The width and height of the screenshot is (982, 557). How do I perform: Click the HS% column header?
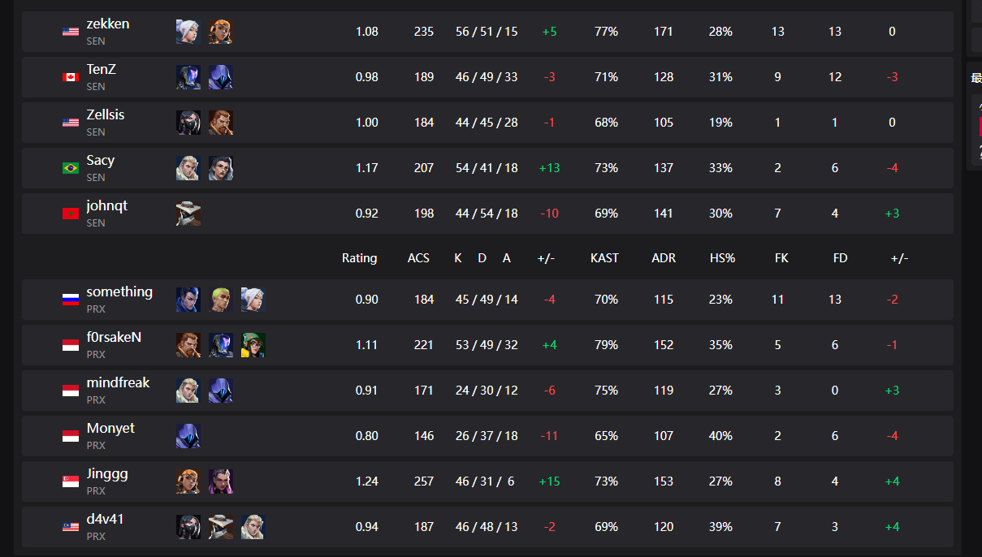(x=722, y=258)
